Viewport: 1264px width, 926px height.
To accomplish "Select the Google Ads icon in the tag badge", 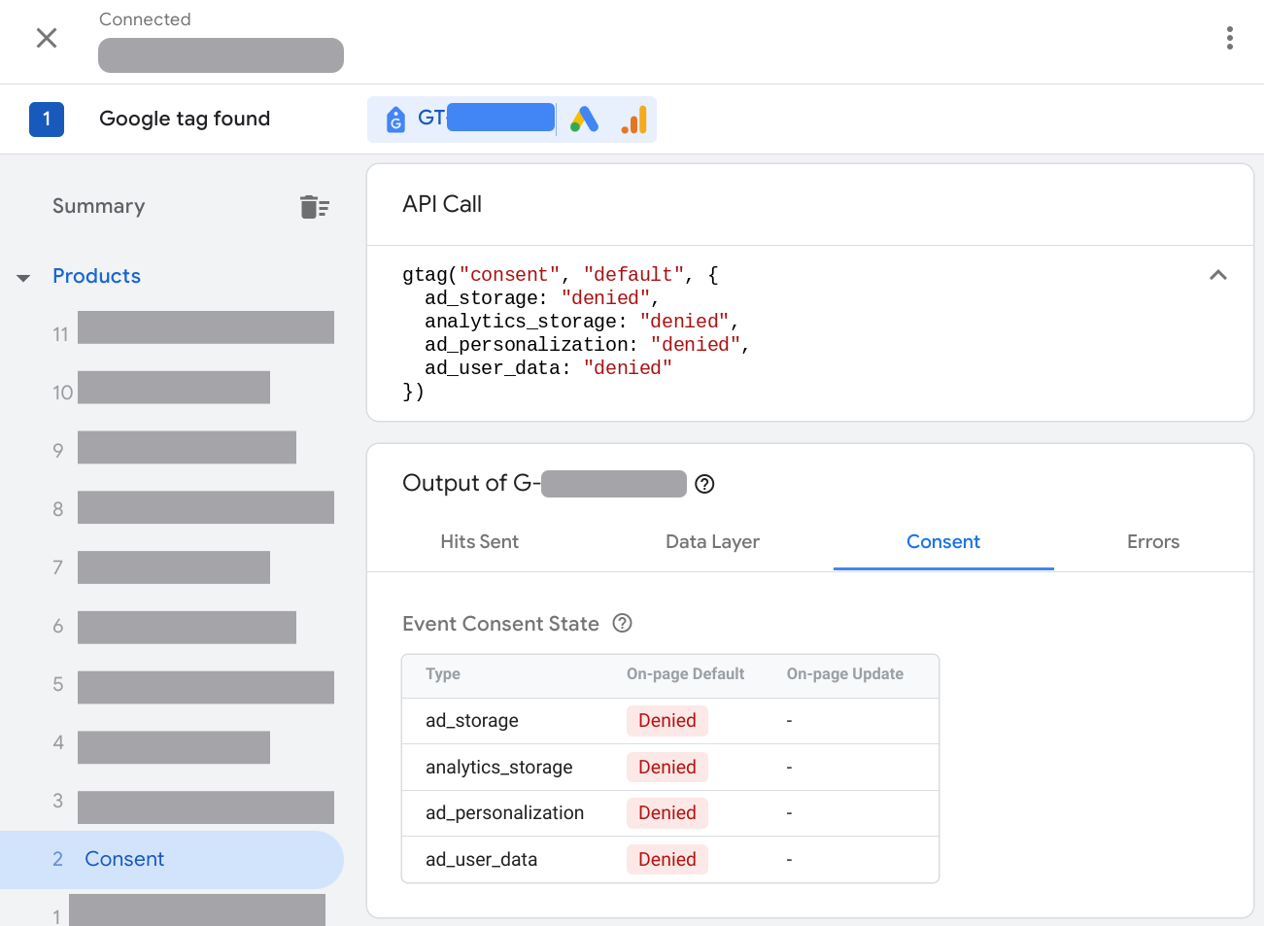I will [584, 117].
